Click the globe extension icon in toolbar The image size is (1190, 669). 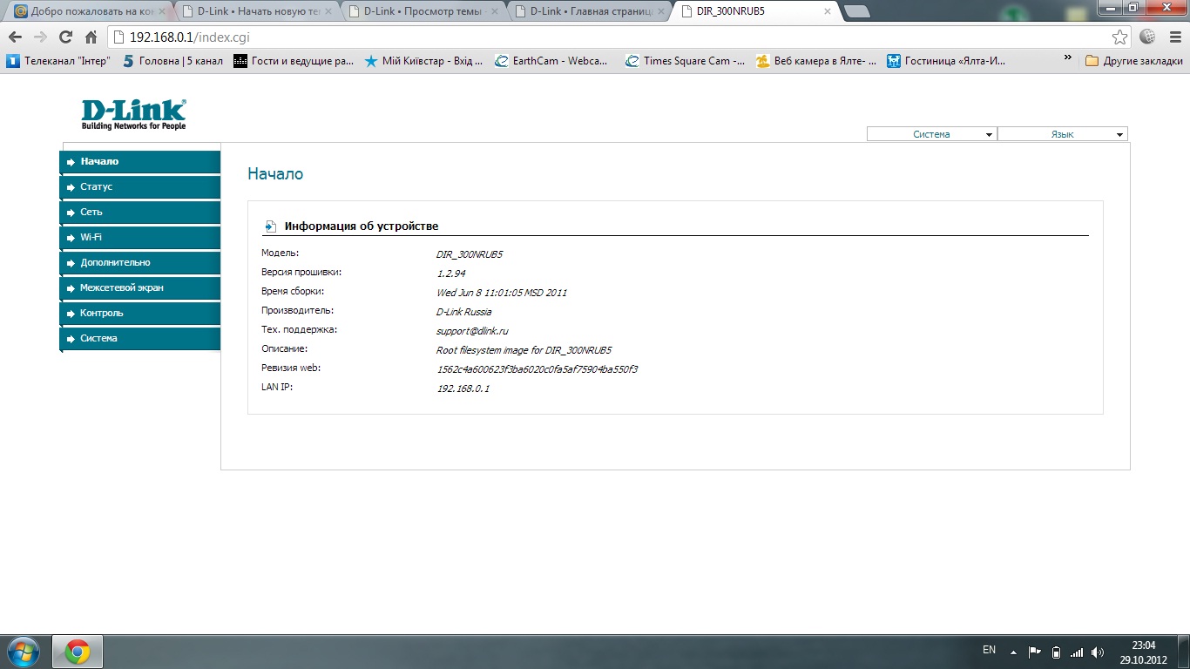point(1148,37)
